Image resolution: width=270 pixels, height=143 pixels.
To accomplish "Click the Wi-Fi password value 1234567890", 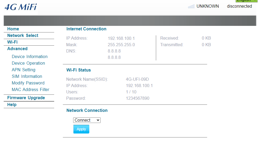I will pos(138,98).
